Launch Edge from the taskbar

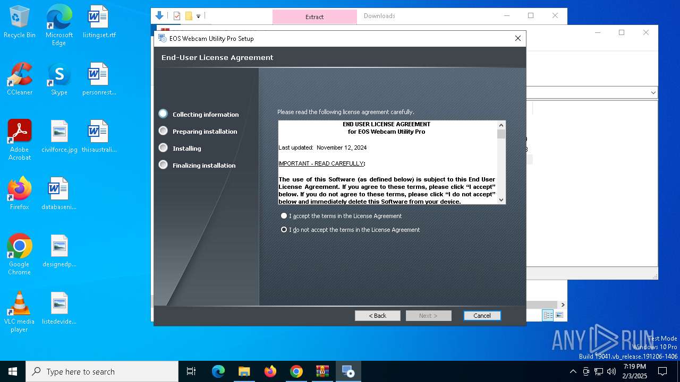point(218,371)
